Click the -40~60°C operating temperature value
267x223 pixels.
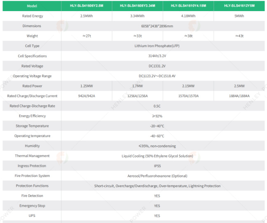(x=157, y=136)
